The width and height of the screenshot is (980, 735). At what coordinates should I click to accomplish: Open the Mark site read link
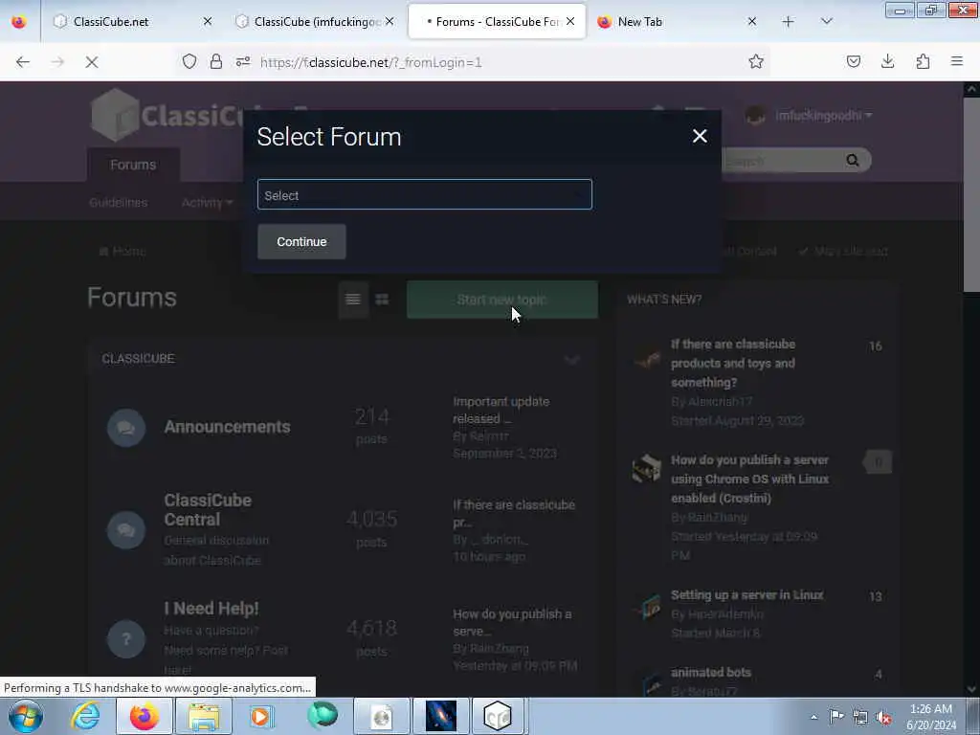(843, 252)
